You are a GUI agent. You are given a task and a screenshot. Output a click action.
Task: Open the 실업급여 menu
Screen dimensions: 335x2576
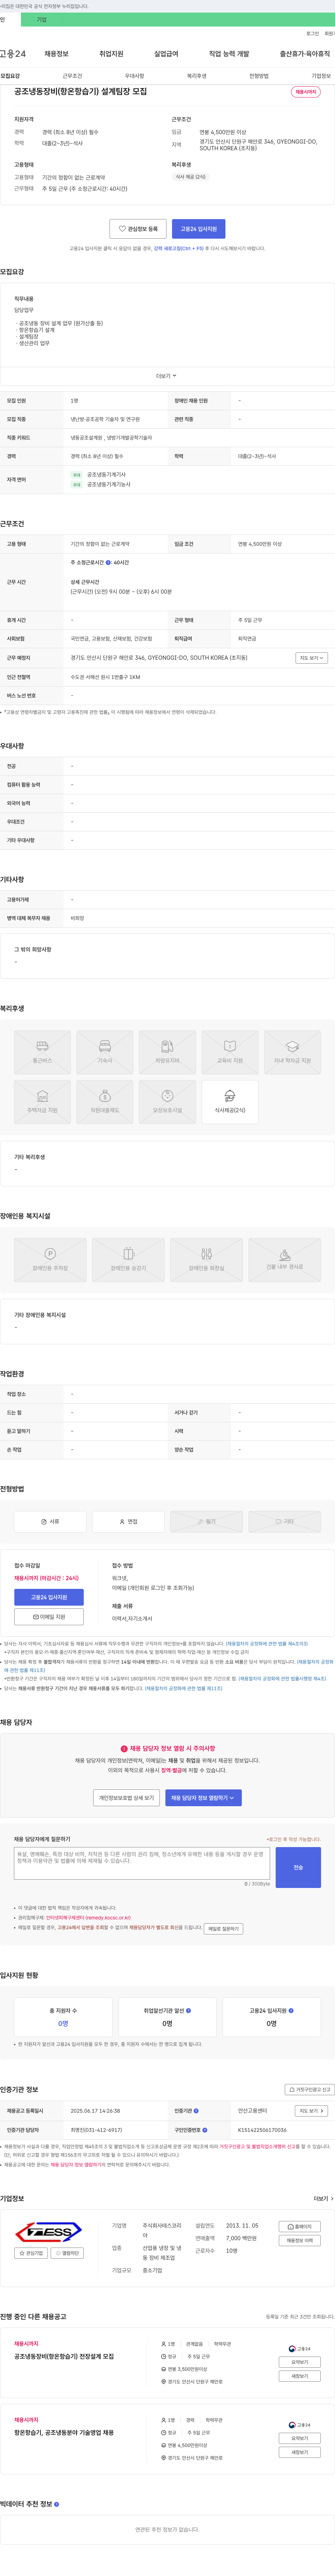point(166,54)
